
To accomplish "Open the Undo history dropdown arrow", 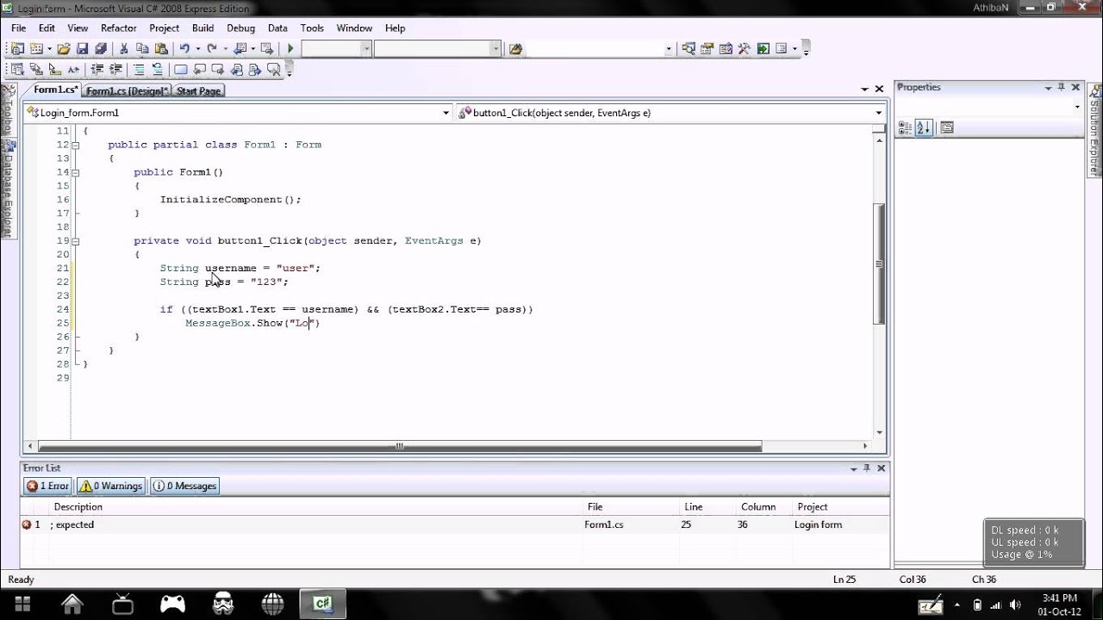I will point(198,49).
